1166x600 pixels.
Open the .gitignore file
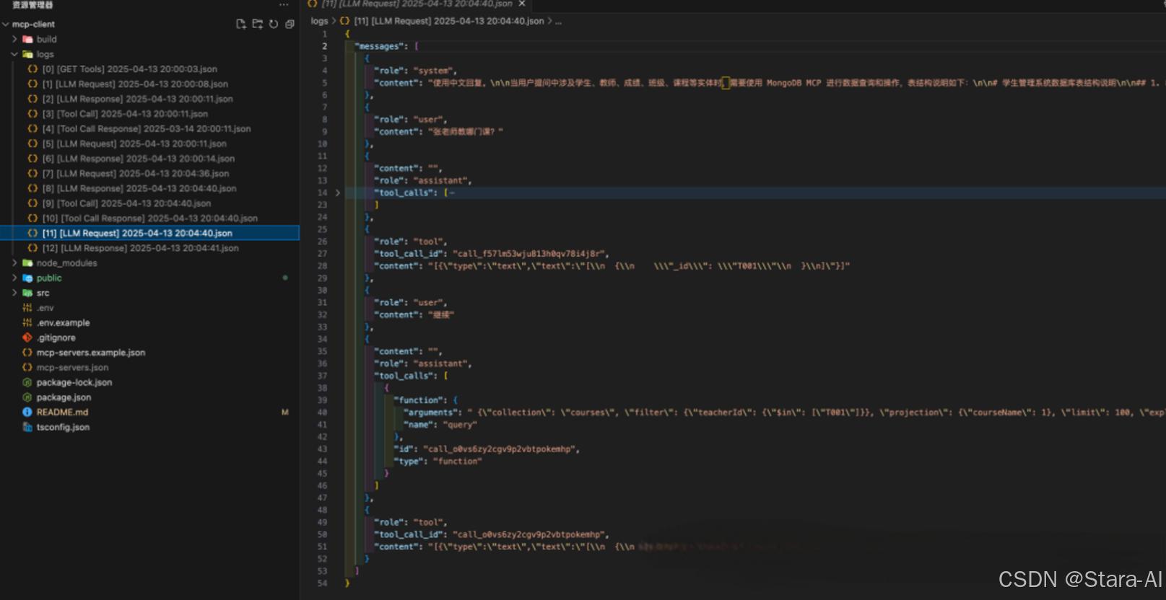56,337
